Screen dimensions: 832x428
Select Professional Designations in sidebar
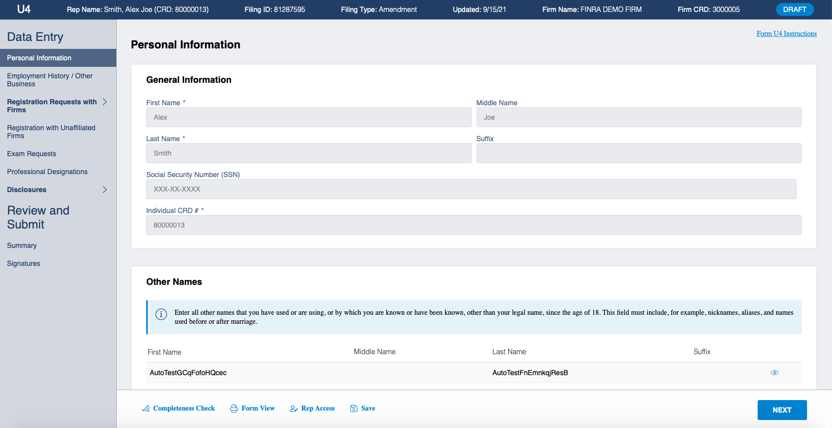[x=47, y=172]
